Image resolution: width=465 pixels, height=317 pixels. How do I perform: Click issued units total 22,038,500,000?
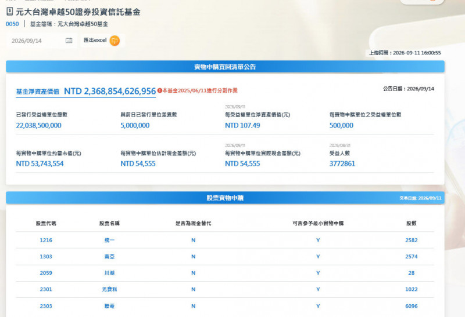pyautogui.click(x=38, y=125)
